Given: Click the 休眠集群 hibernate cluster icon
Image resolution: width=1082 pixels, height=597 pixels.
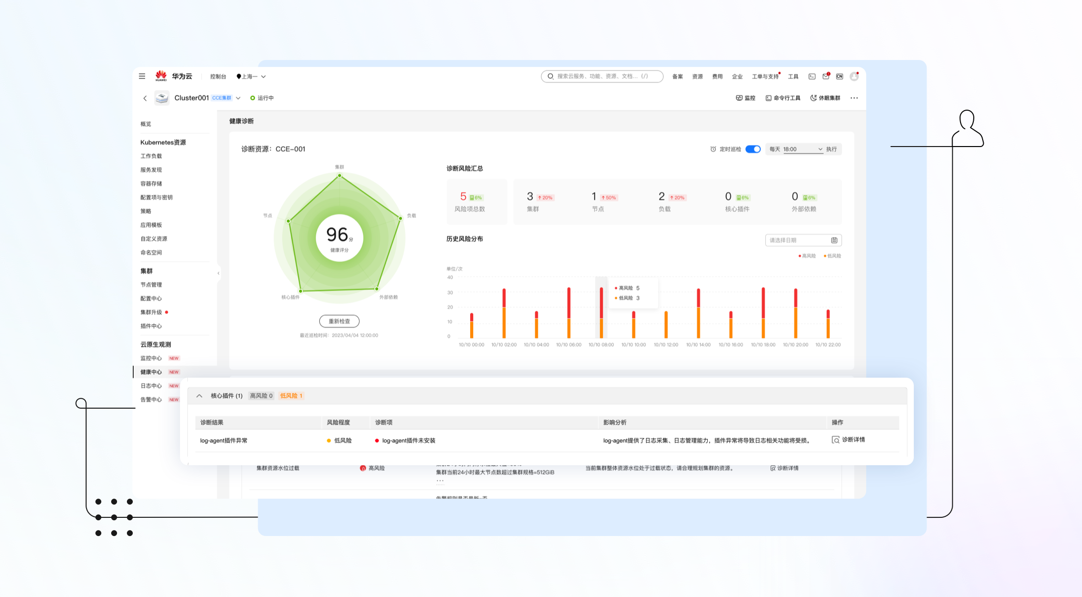Looking at the screenshot, I should pyautogui.click(x=813, y=98).
